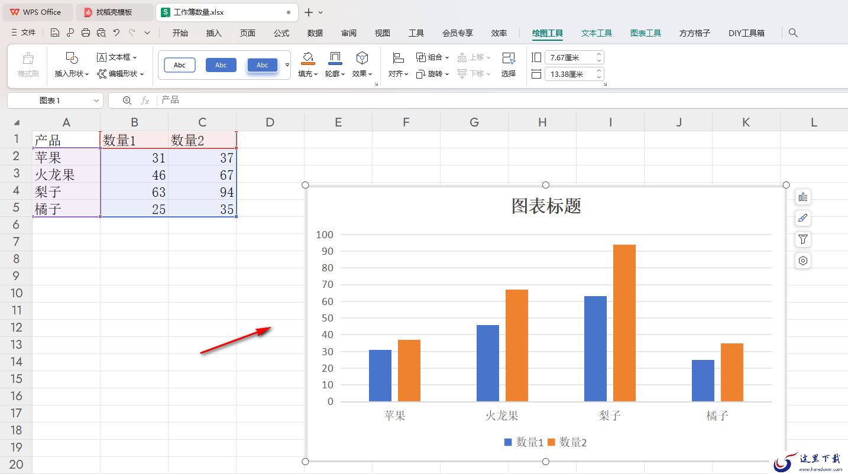This screenshot has height=474, width=848.
Task: Click the orange 梨子 bar in chart
Action: click(x=624, y=323)
